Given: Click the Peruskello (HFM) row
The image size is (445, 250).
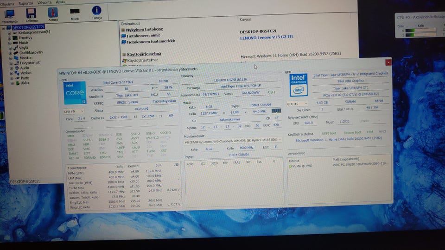Looking at the screenshot, I should pos(123,182).
